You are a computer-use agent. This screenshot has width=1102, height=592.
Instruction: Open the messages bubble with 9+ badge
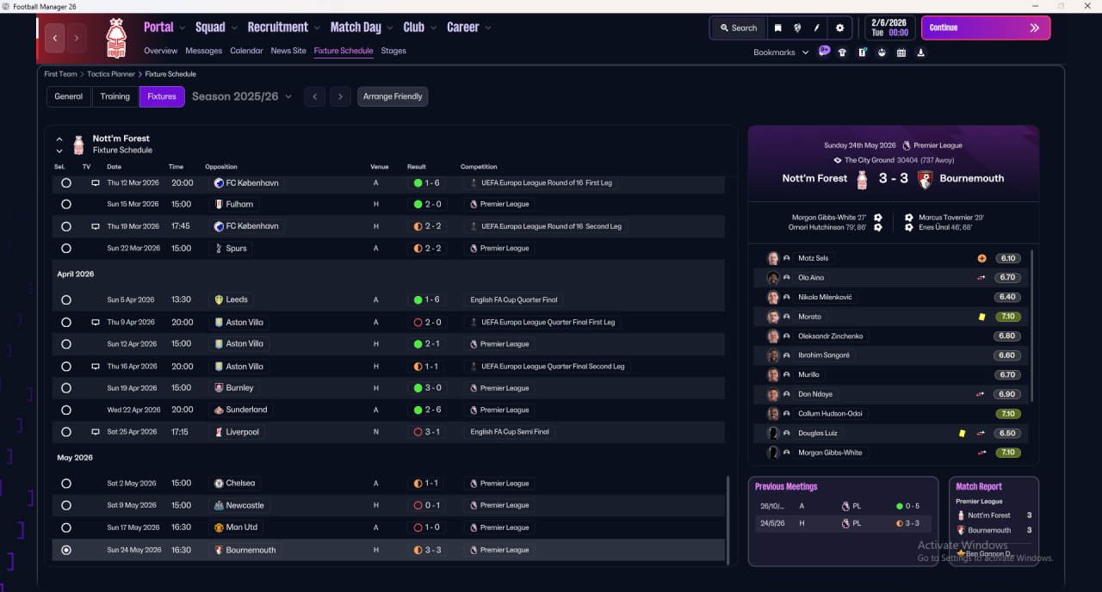(x=824, y=51)
